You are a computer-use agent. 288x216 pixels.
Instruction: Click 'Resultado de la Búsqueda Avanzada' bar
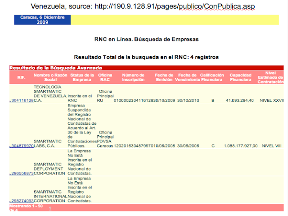(x=146, y=68)
